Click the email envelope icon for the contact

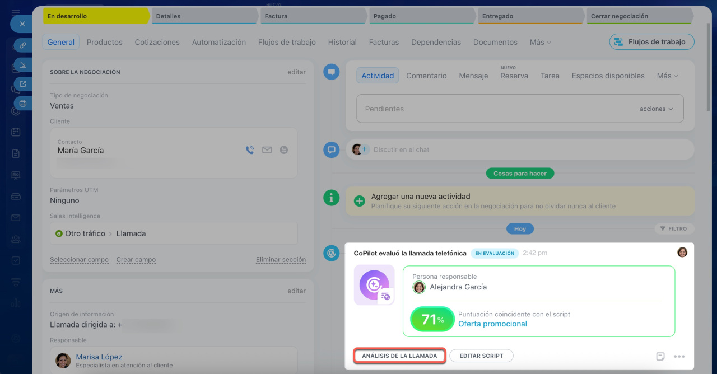click(267, 150)
